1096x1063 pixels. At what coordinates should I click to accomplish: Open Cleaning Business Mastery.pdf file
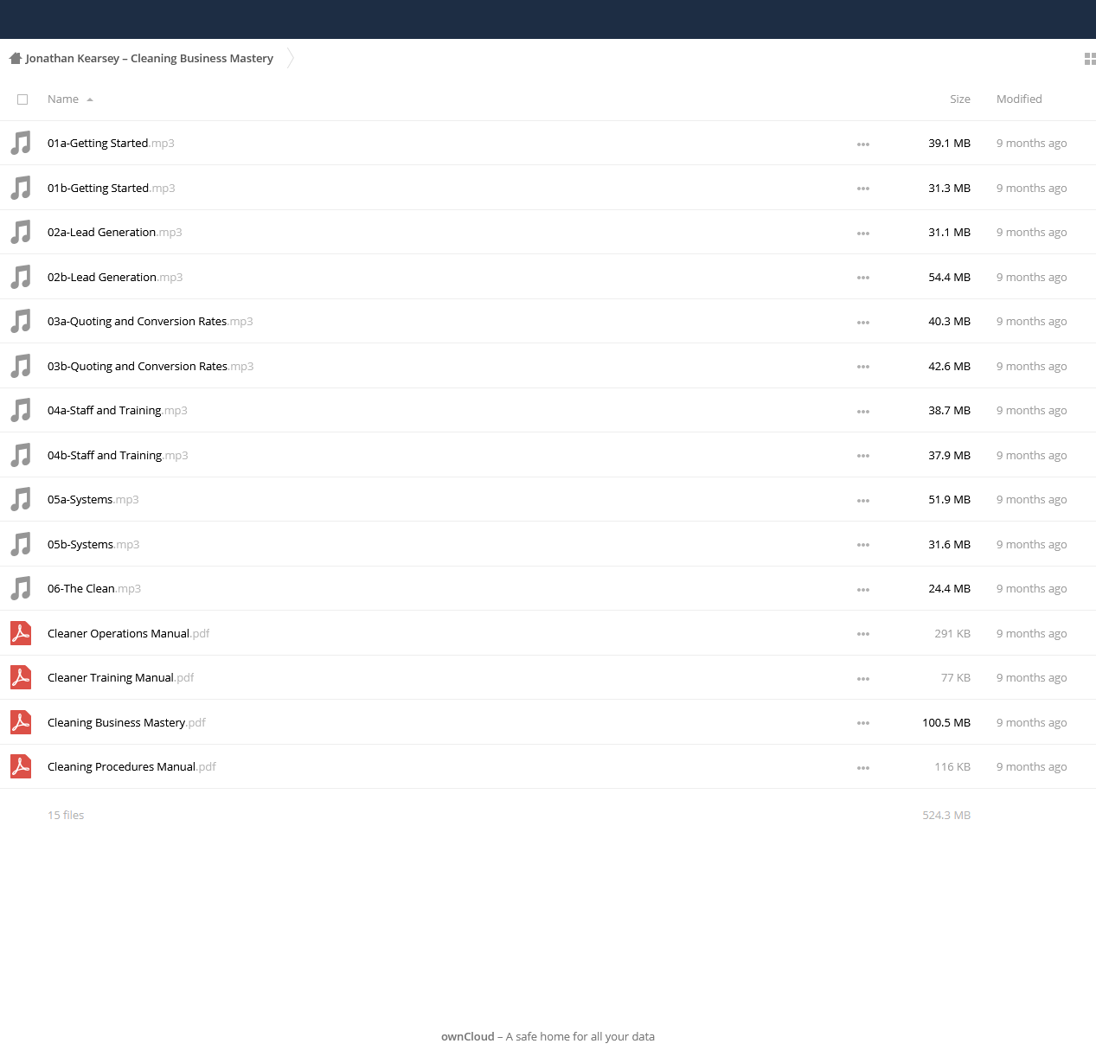127,722
